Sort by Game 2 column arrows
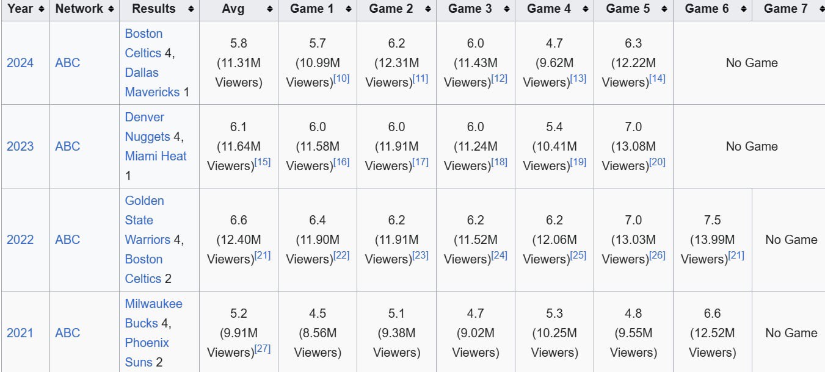The height and width of the screenshot is (372, 825). pos(427,9)
